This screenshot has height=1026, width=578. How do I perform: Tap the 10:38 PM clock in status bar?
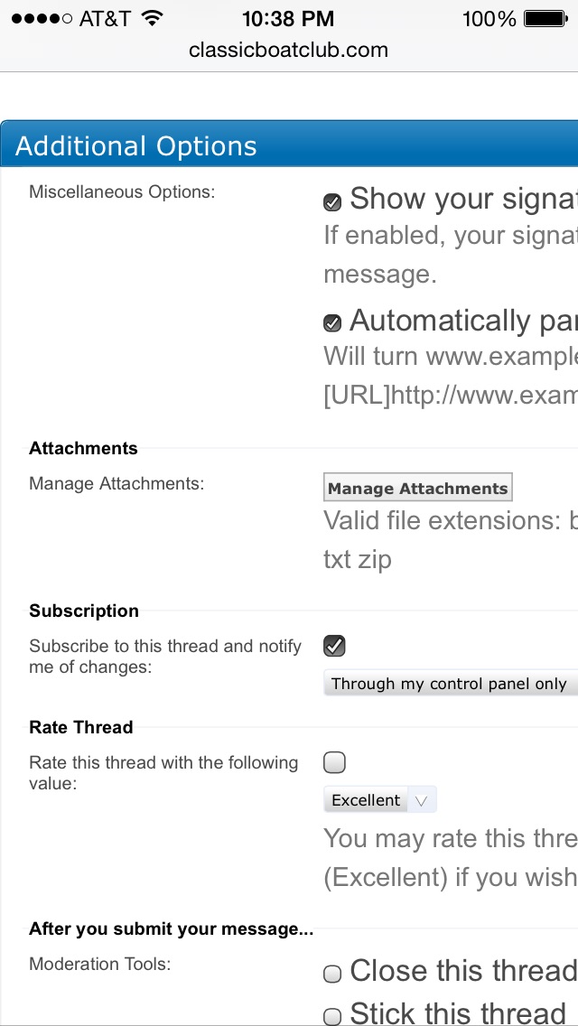pos(288,18)
